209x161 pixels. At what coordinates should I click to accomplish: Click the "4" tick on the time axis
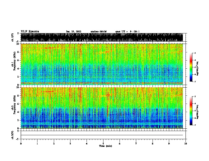tap(87, 144)
